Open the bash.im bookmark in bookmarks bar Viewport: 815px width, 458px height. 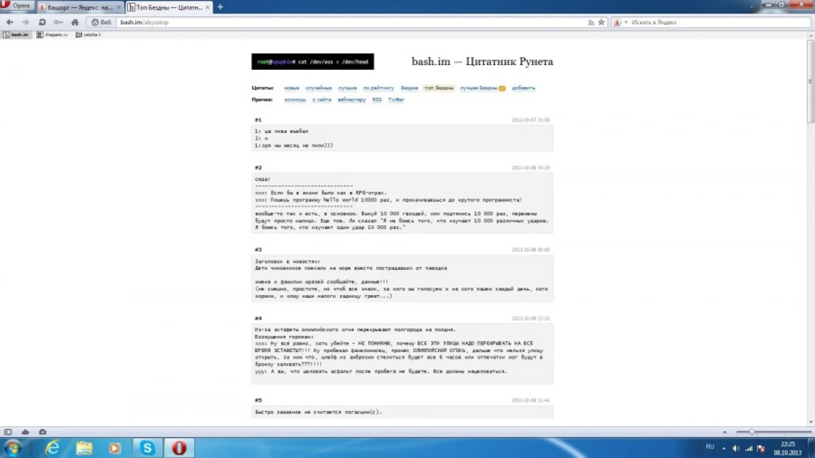click(x=17, y=34)
